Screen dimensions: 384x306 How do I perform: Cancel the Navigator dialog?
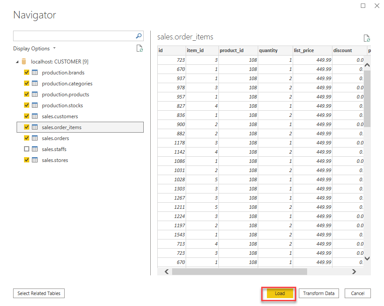[357, 293]
